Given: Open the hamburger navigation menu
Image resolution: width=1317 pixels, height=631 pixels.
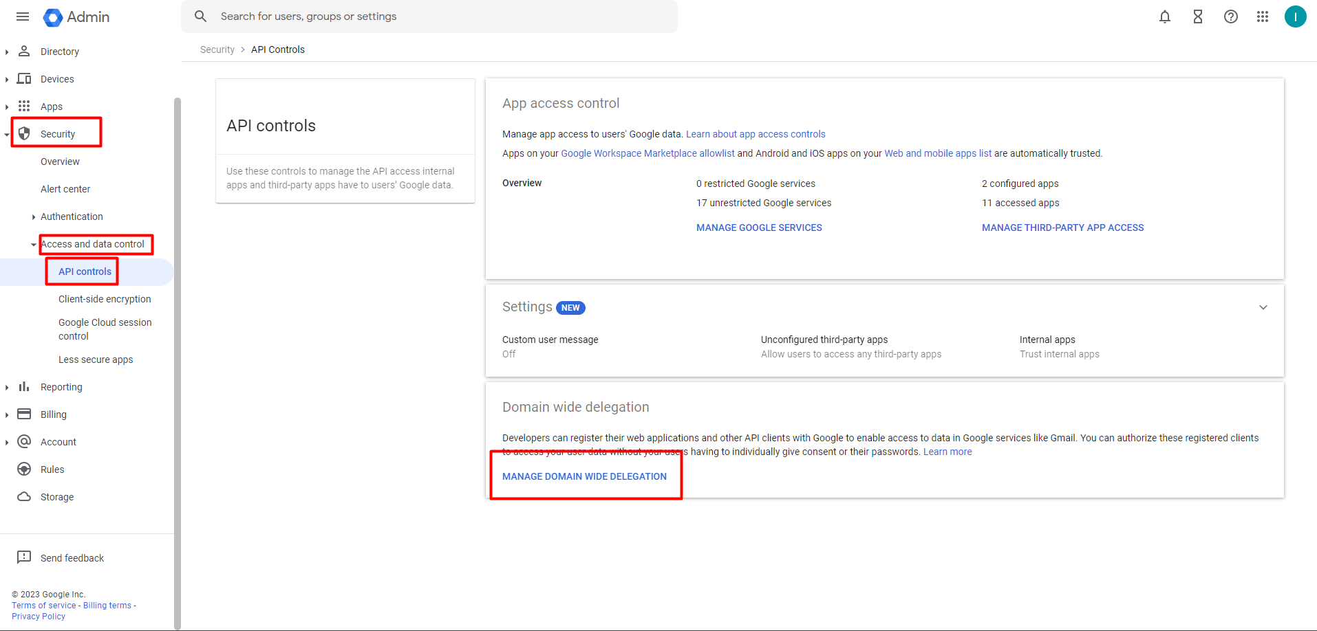Looking at the screenshot, I should click(22, 16).
